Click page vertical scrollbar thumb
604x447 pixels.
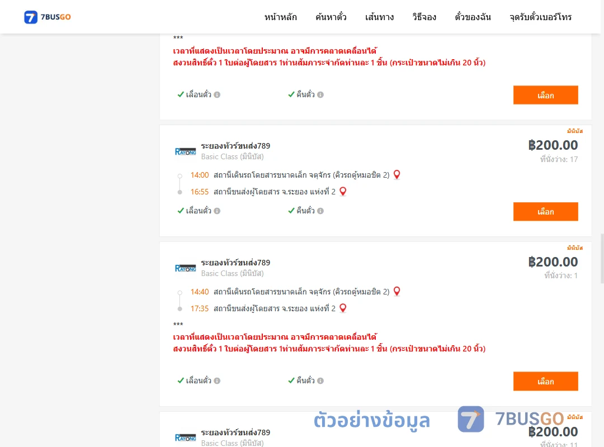pos(602,258)
